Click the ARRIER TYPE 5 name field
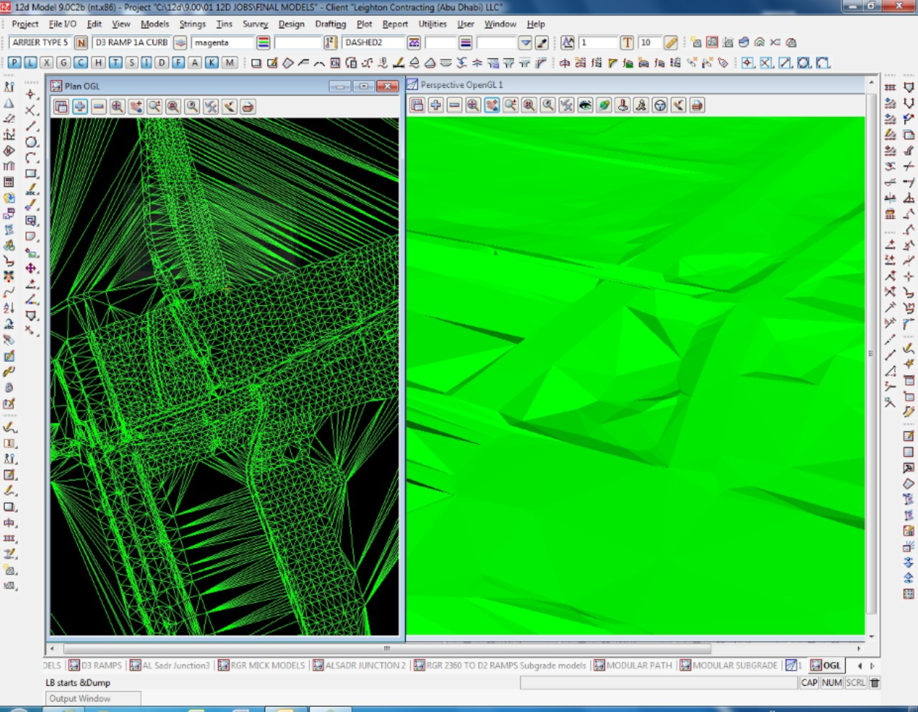 [x=41, y=43]
